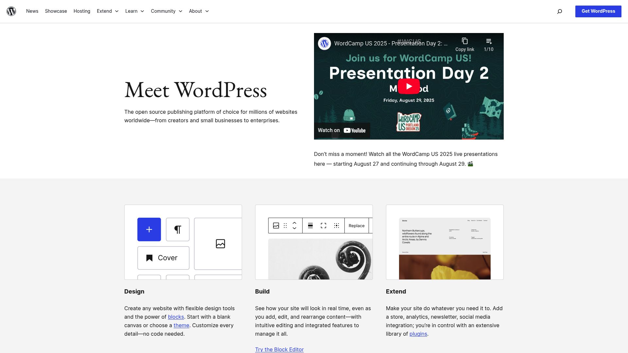Click the blue plus block inserter icon
Viewport: 628px width, 353px height.
point(149,229)
